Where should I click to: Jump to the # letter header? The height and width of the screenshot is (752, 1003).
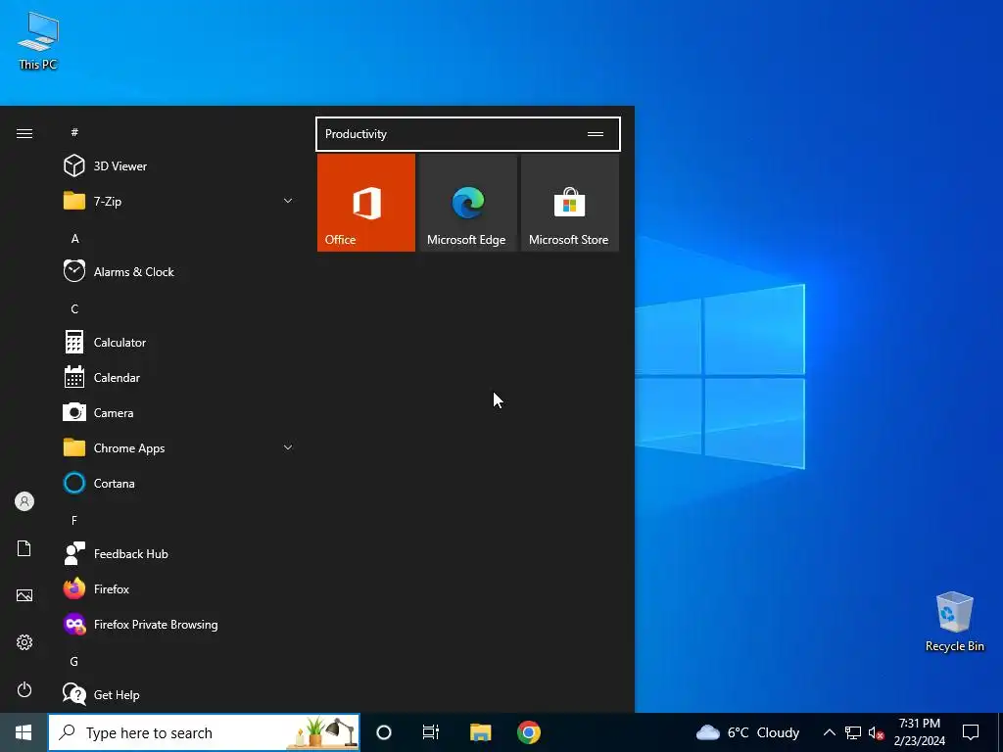pyautogui.click(x=74, y=132)
